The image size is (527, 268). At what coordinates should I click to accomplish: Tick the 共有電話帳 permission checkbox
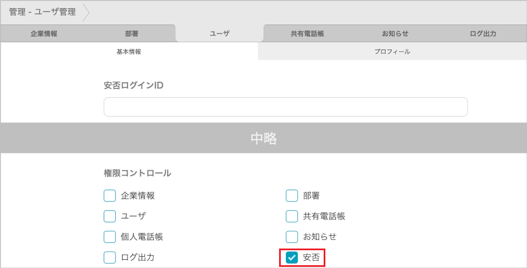coord(292,216)
